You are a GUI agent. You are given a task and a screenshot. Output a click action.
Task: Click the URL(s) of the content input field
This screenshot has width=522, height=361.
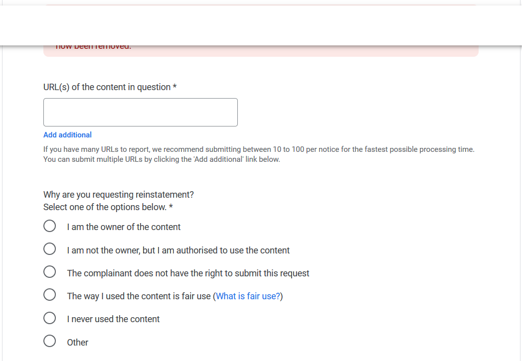140,112
